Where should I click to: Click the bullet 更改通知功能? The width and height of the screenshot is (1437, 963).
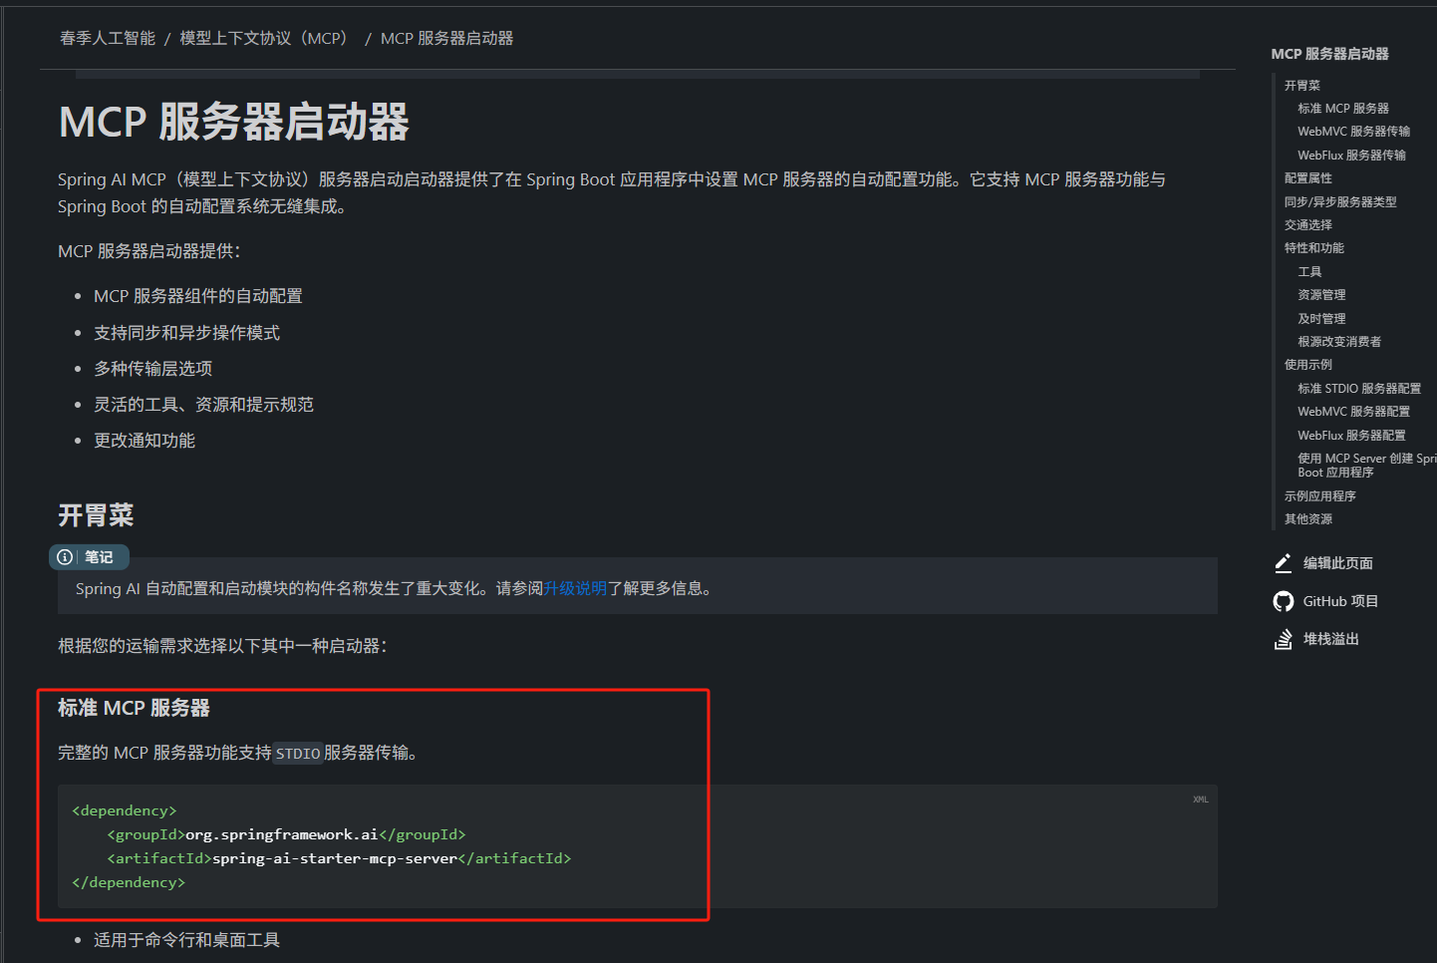[144, 441]
